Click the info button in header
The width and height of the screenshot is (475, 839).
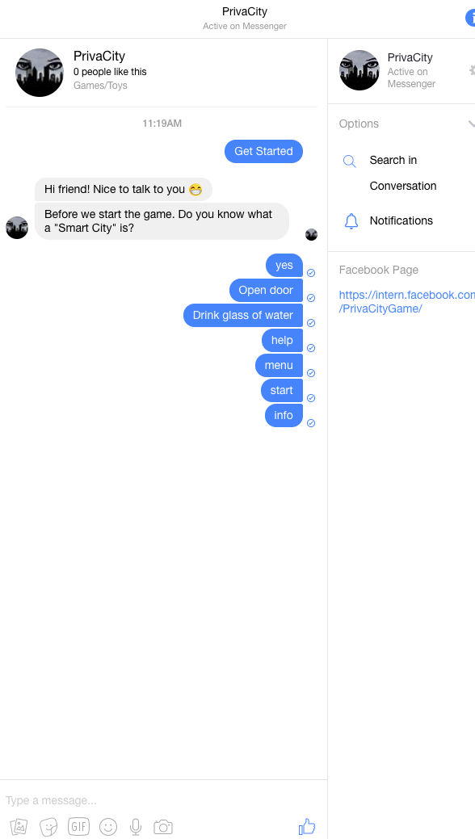[x=470, y=18]
